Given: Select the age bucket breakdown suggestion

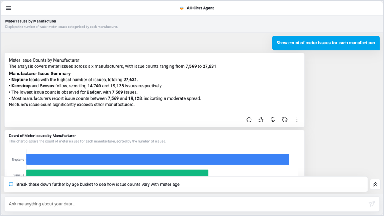Looking at the screenshot, I should (186, 185).
